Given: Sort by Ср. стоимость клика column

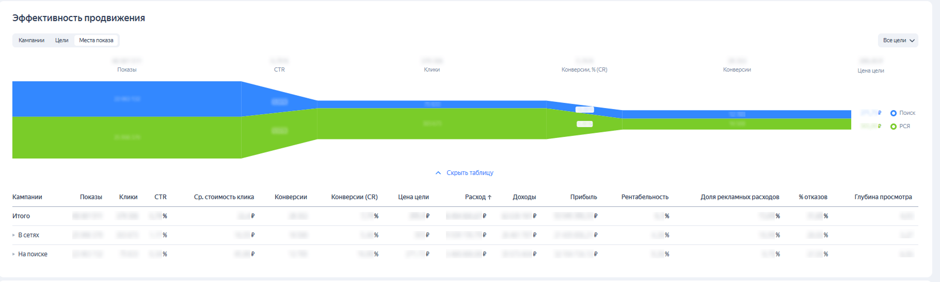Looking at the screenshot, I should point(224,197).
